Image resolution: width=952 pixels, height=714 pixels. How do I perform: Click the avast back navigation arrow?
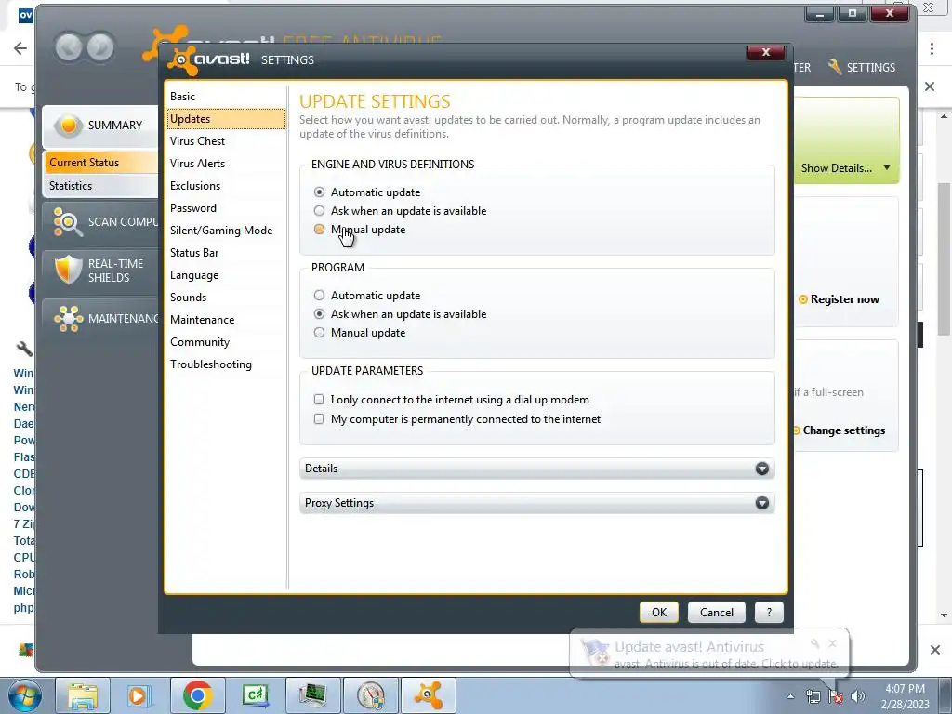tap(69, 47)
